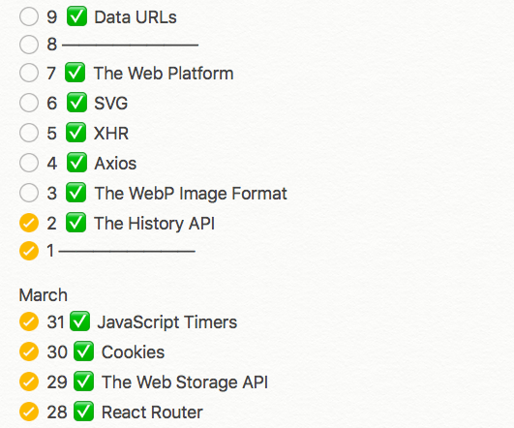Image resolution: width=514 pixels, height=428 pixels.
Task: Click the March heading text
Action: click(x=44, y=294)
